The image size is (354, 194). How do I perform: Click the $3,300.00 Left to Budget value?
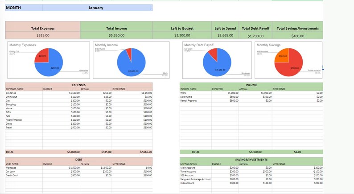(x=182, y=36)
